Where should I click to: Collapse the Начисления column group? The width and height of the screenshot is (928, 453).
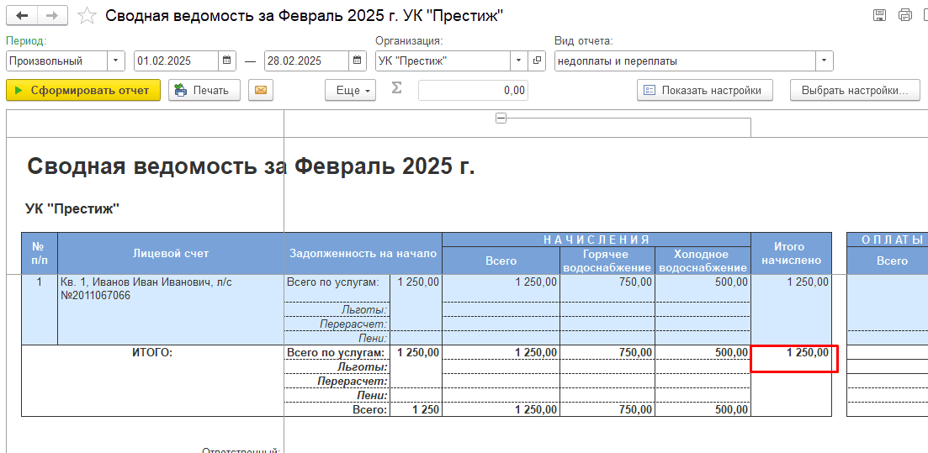tap(501, 119)
